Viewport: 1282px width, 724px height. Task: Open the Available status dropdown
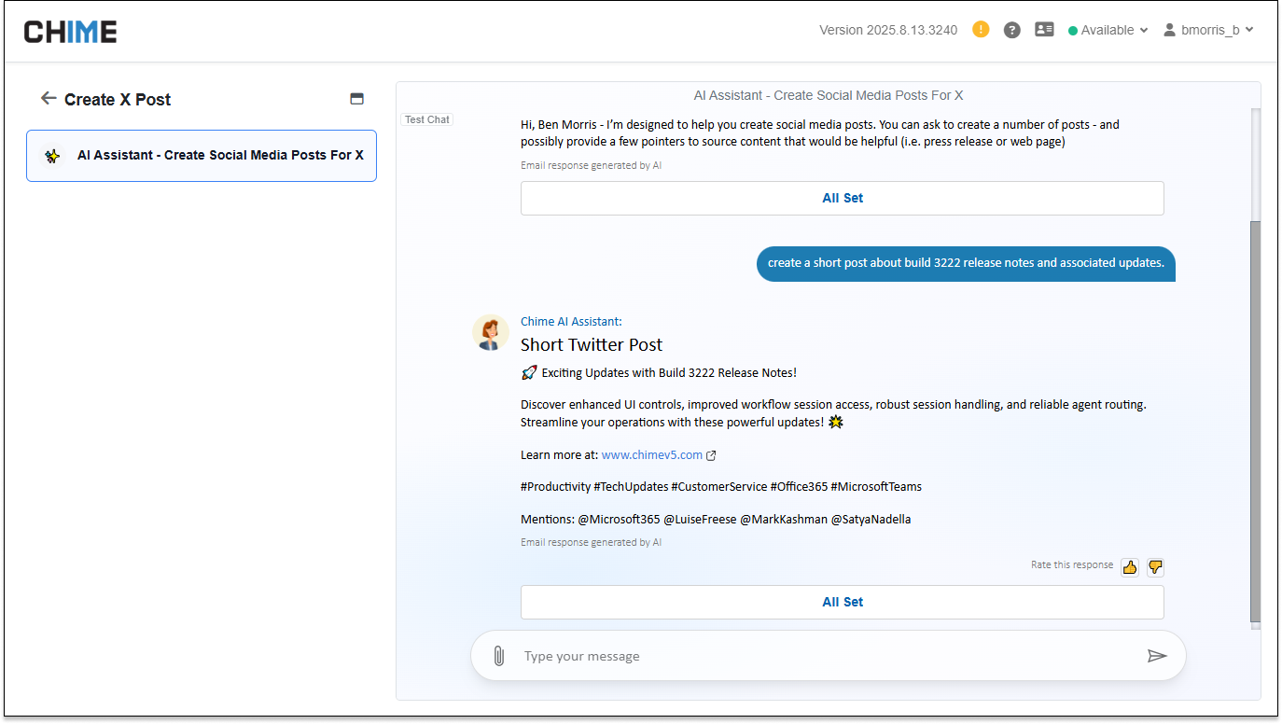click(x=1108, y=30)
